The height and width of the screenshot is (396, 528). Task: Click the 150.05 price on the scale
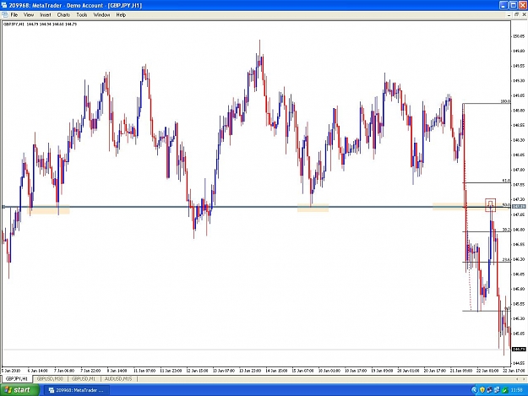click(x=519, y=36)
